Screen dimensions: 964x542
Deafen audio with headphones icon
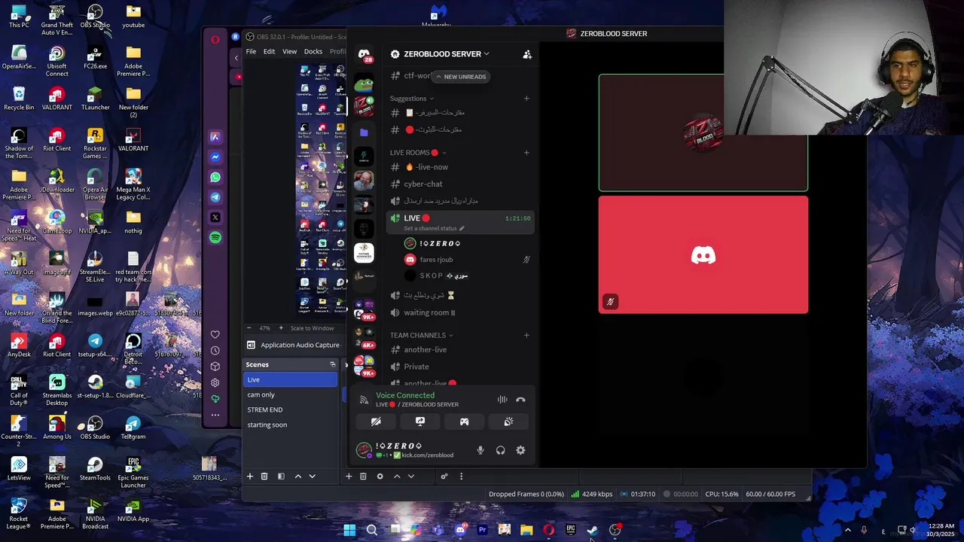pyautogui.click(x=500, y=450)
